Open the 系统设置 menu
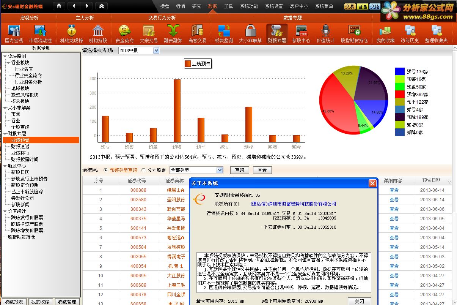Viewport: 457px width, 305px height. coord(274,6)
